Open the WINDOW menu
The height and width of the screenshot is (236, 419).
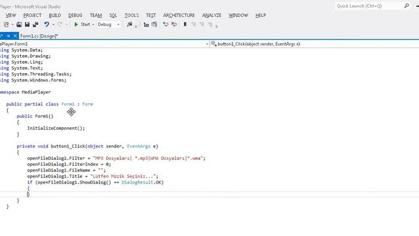[x=238, y=16]
